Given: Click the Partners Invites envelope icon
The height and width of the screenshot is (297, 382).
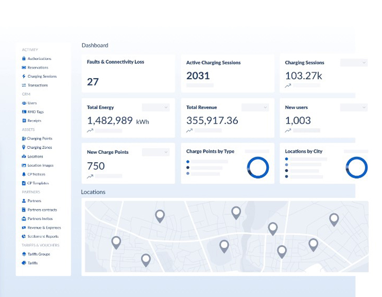Looking at the screenshot, I should point(24,219).
